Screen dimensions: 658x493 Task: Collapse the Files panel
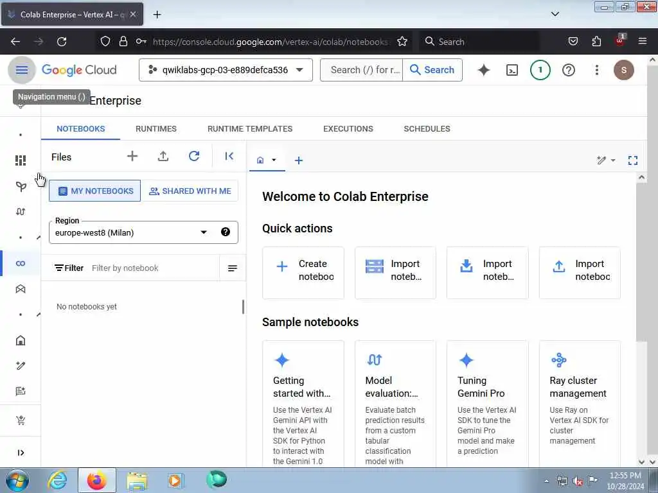[229, 157]
